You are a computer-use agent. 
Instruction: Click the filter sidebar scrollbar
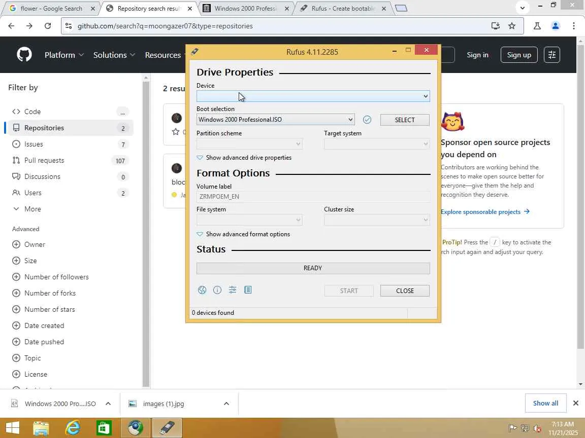[x=146, y=233]
